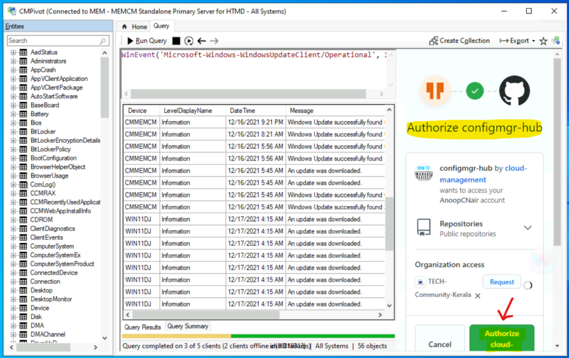This screenshot has height=358, width=569.
Task: Switch to the Query tab
Action: tap(162, 26)
